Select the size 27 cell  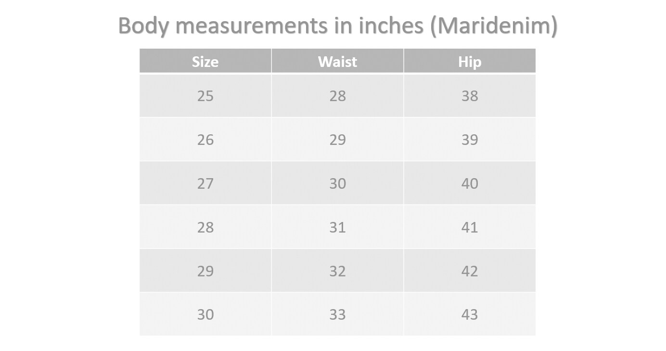pyautogui.click(x=205, y=183)
